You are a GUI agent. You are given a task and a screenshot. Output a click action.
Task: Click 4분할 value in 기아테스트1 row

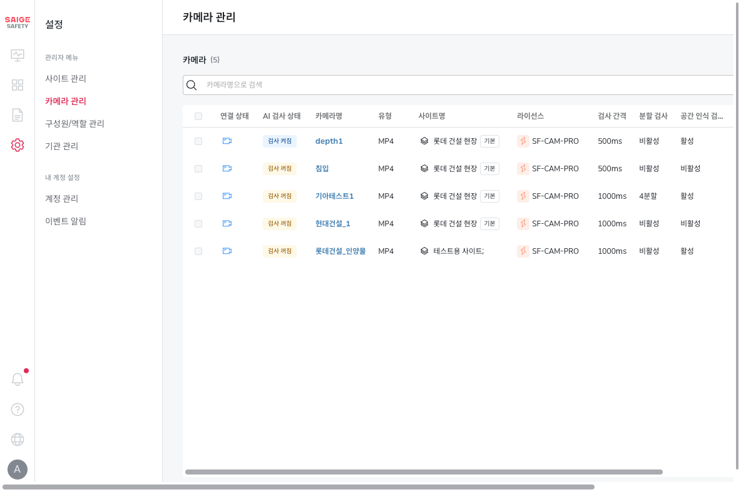tap(648, 196)
